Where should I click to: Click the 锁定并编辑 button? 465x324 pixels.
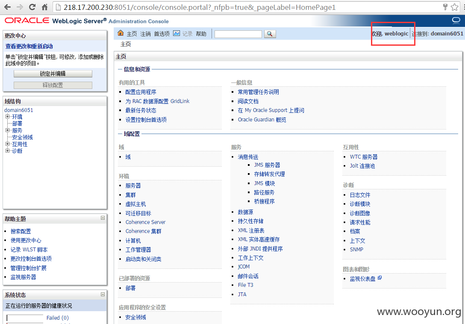[x=53, y=74]
